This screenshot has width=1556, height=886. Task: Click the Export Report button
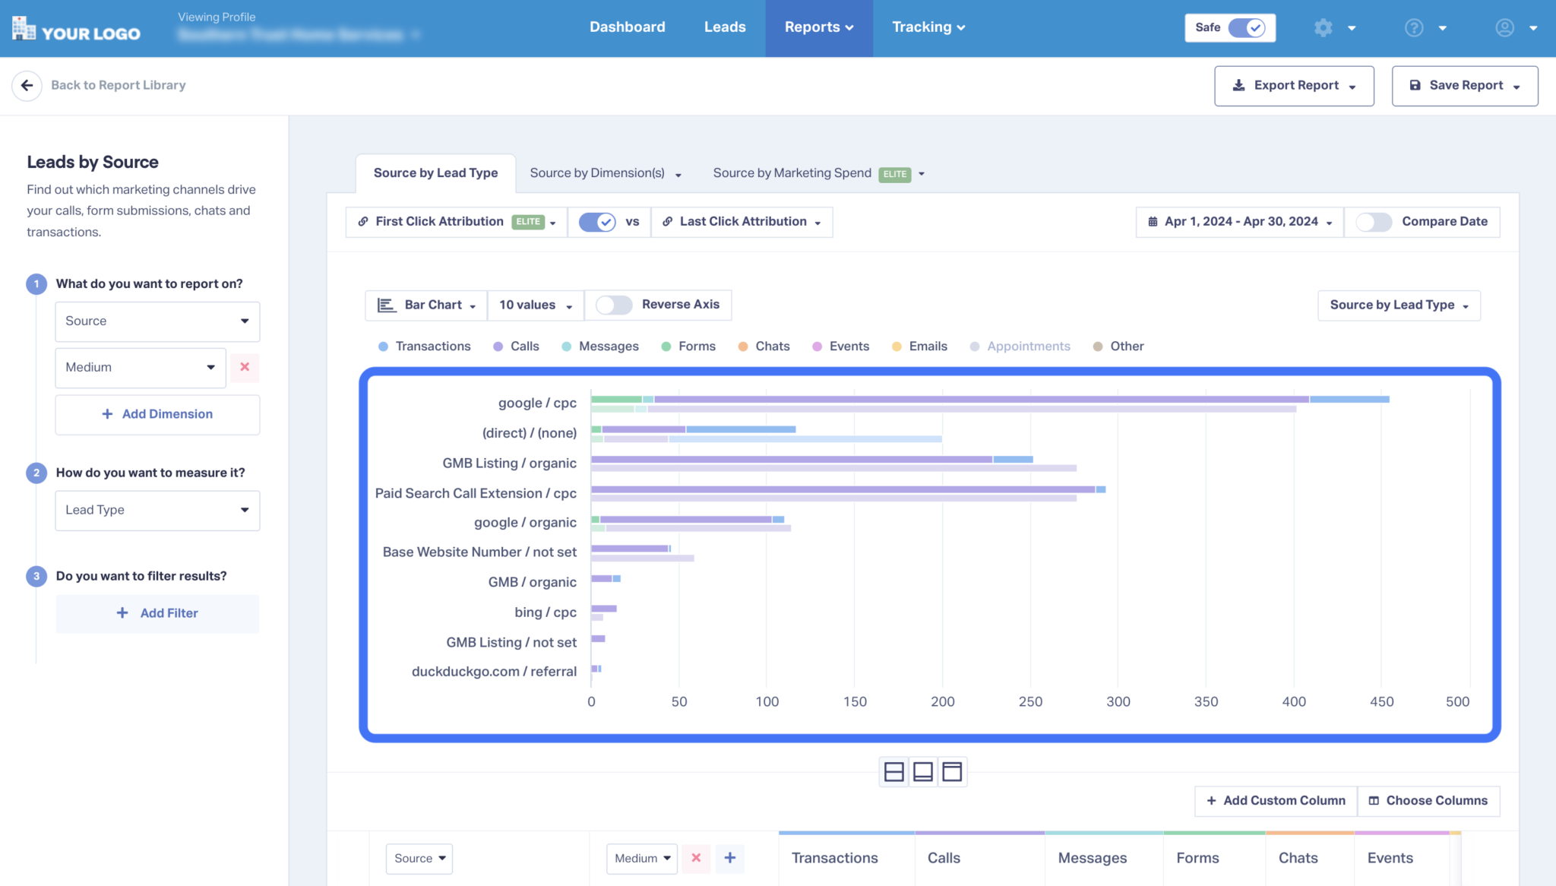pos(1293,85)
